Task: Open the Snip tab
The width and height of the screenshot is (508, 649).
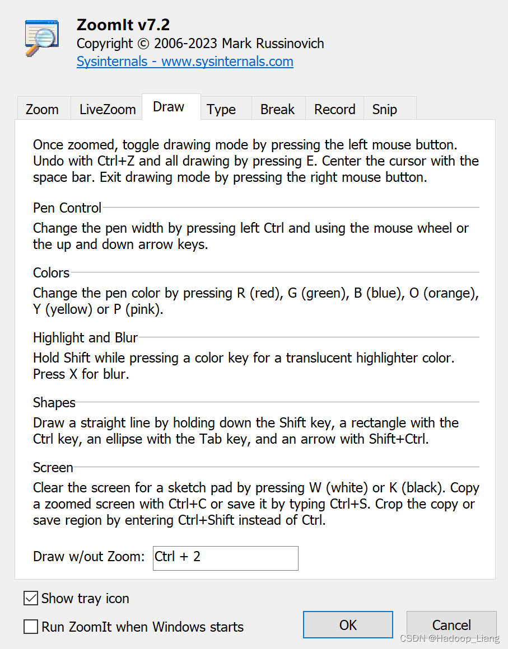Action: 384,110
